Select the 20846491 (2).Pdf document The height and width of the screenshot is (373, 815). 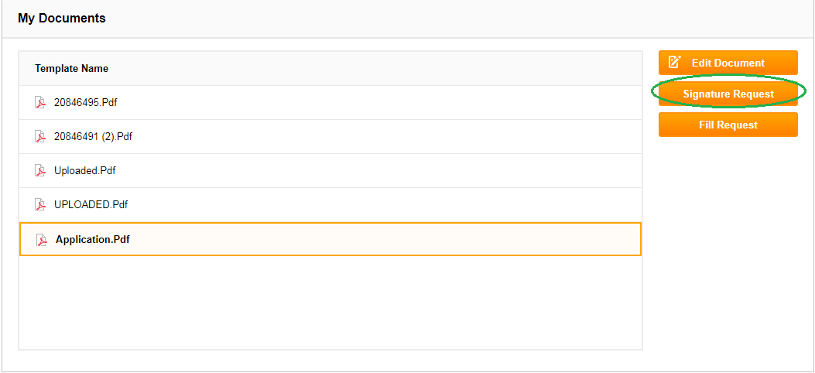coord(93,137)
